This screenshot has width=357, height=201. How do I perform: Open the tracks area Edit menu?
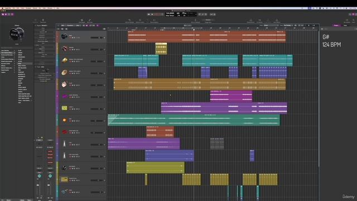[63, 25]
